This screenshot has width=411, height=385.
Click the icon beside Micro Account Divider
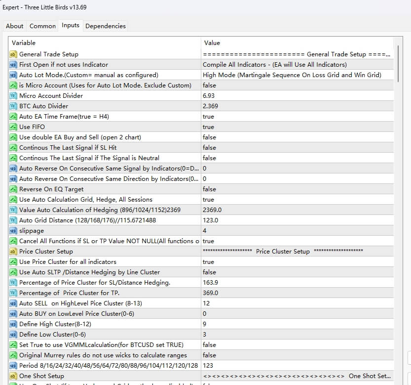tap(13, 96)
